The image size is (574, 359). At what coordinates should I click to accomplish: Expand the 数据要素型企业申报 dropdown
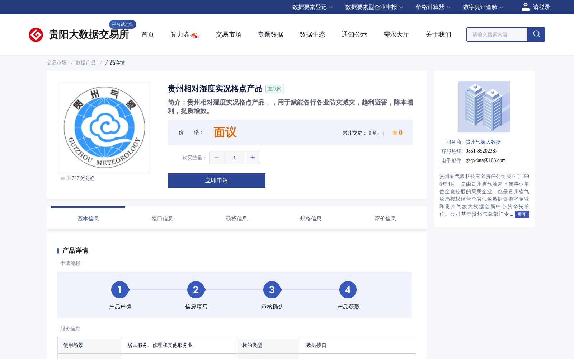374,7
